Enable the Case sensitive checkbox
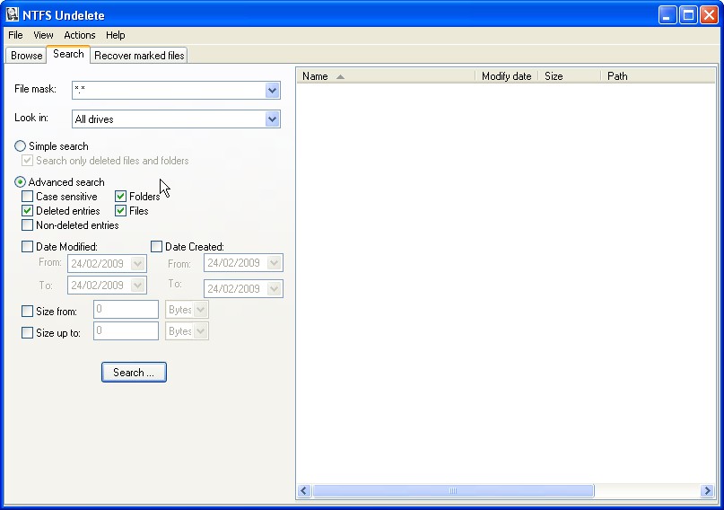This screenshot has width=724, height=510. point(27,197)
